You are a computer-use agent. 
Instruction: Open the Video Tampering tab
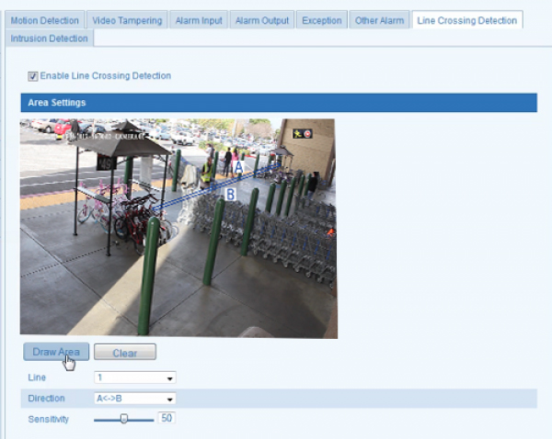[x=128, y=20]
